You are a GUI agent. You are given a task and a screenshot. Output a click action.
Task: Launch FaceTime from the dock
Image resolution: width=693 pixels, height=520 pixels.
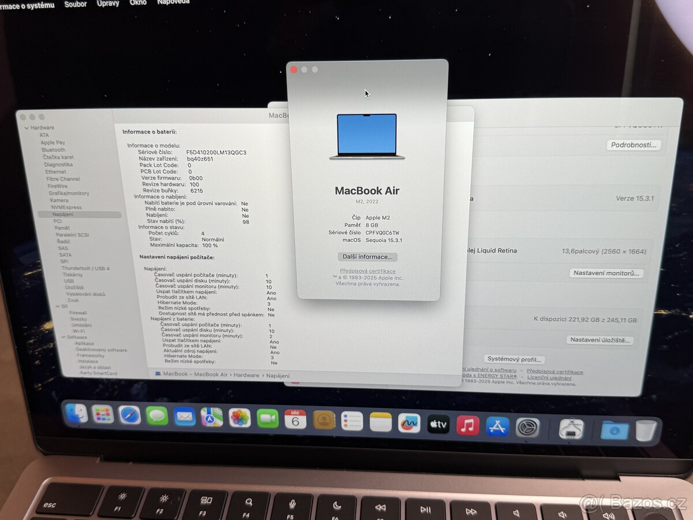click(267, 418)
